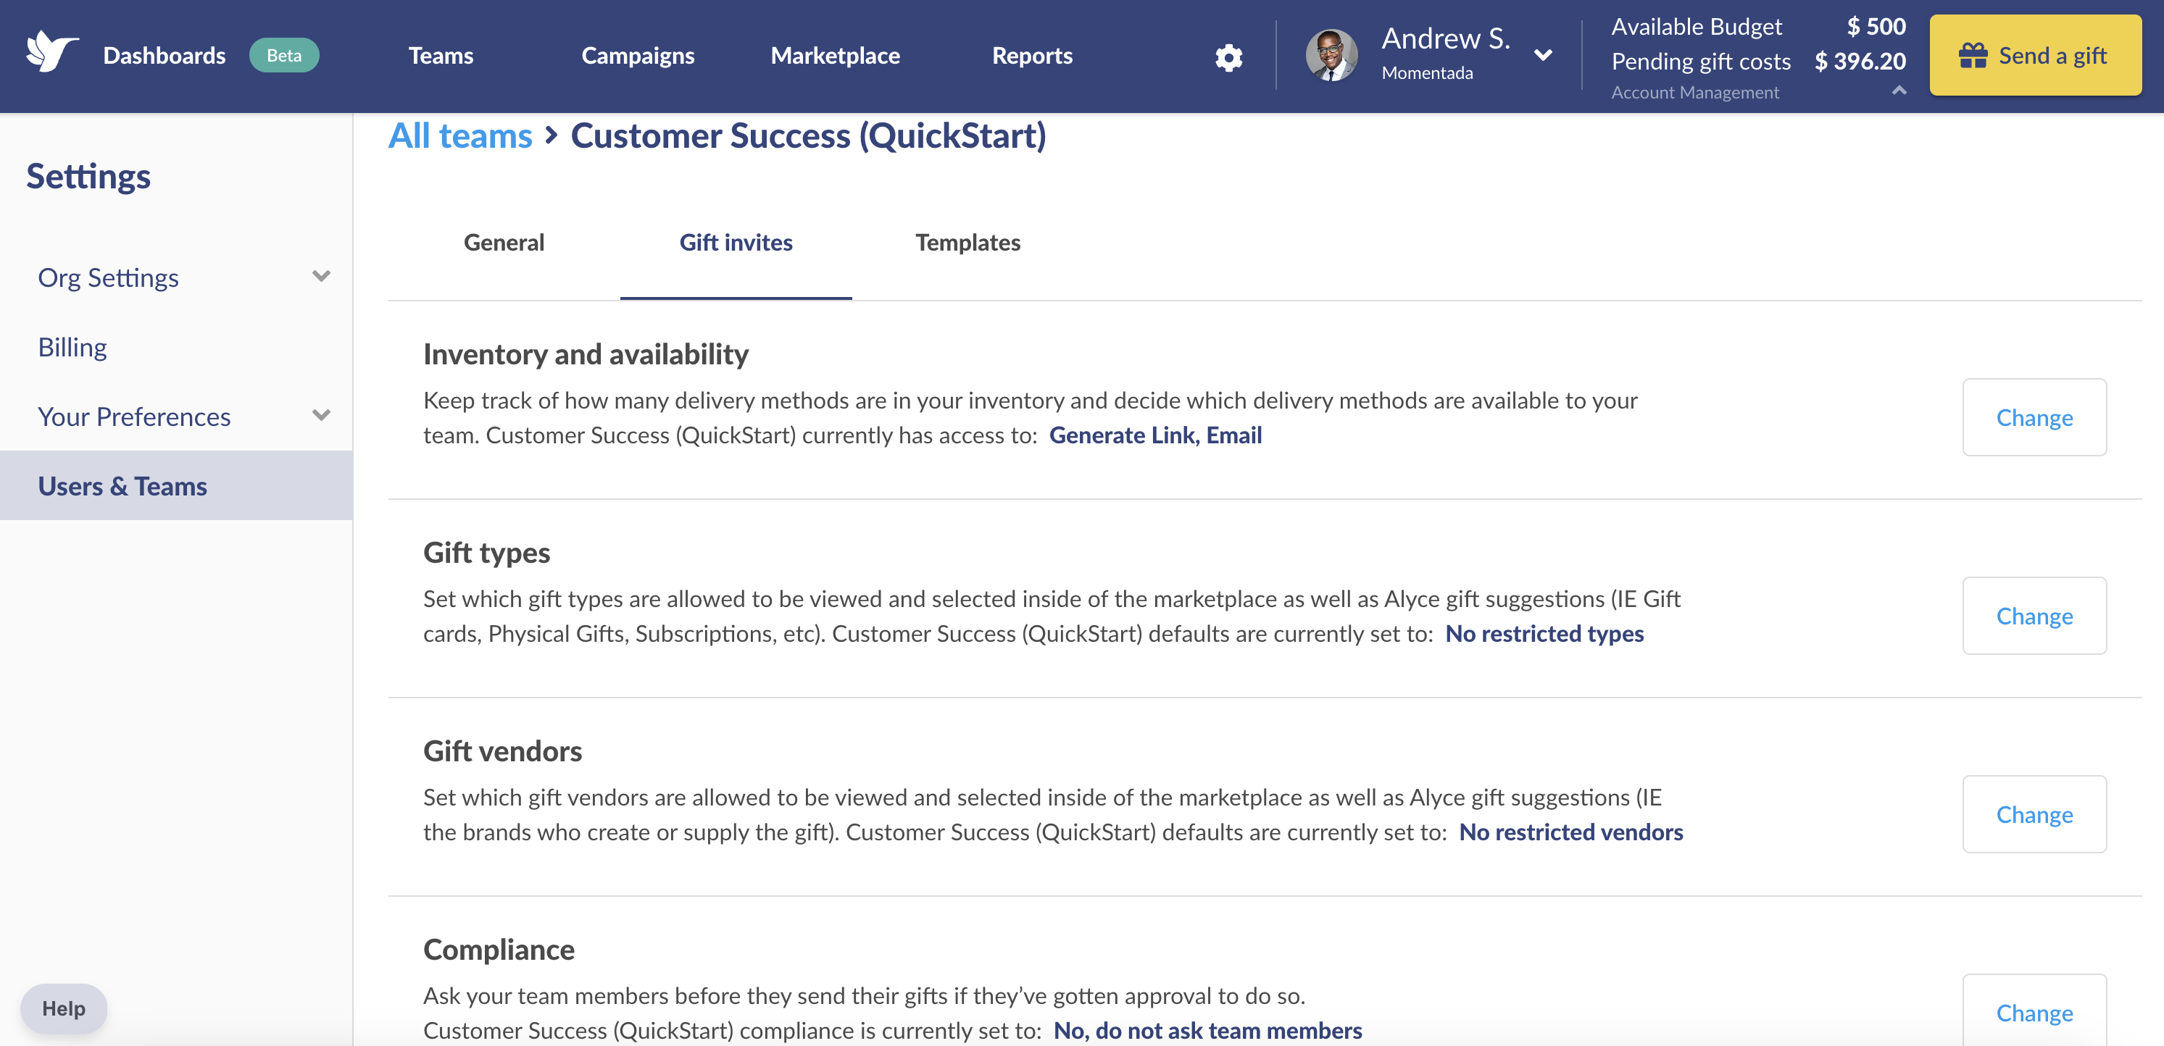Click 'No, do not ask team members' text
The image size is (2164, 1046).
1207,1030
